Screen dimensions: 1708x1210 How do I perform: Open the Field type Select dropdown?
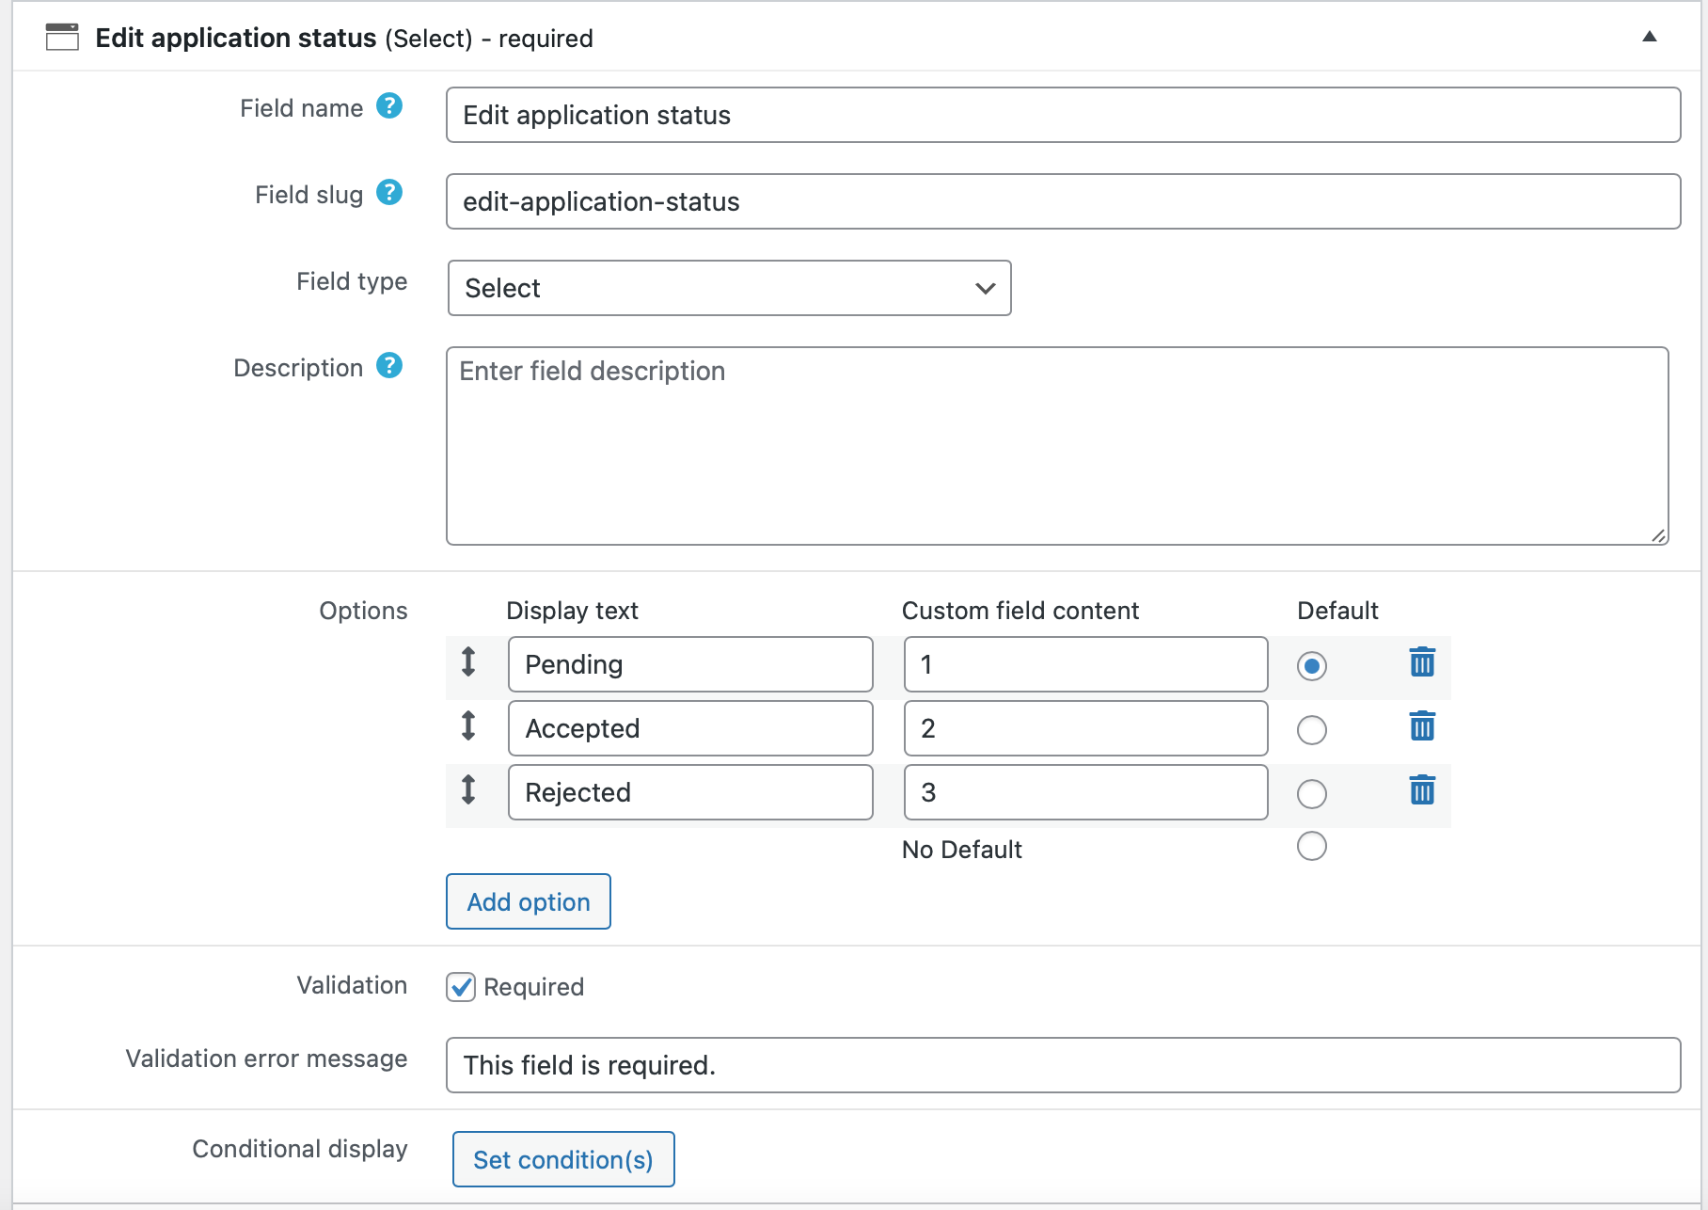[729, 288]
